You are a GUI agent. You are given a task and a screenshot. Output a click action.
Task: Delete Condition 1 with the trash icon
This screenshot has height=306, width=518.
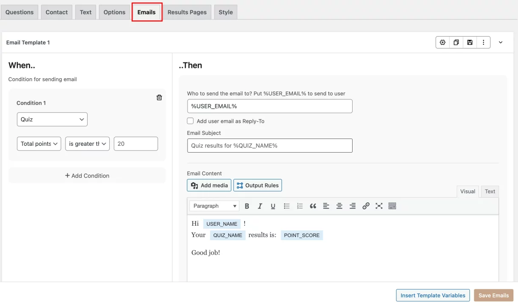tap(159, 97)
